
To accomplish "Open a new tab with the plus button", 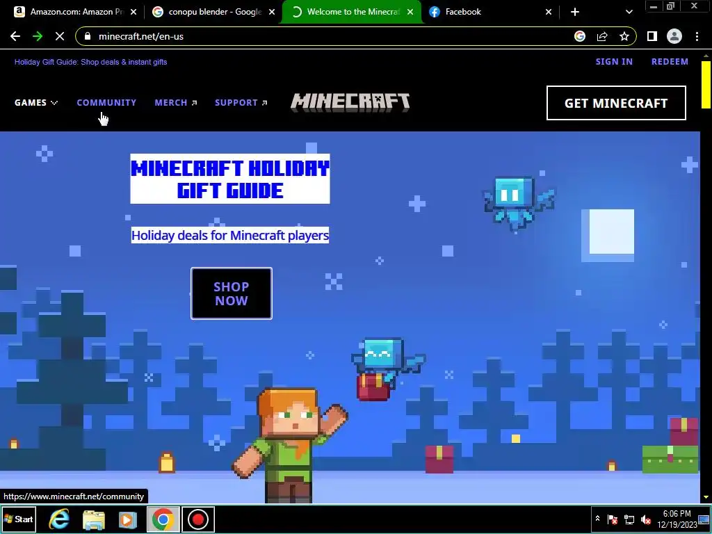I will click(x=575, y=12).
